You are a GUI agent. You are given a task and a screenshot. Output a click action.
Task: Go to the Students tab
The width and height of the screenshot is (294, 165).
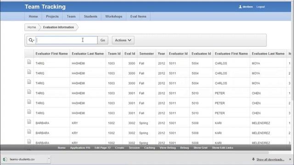(x=90, y=16)
